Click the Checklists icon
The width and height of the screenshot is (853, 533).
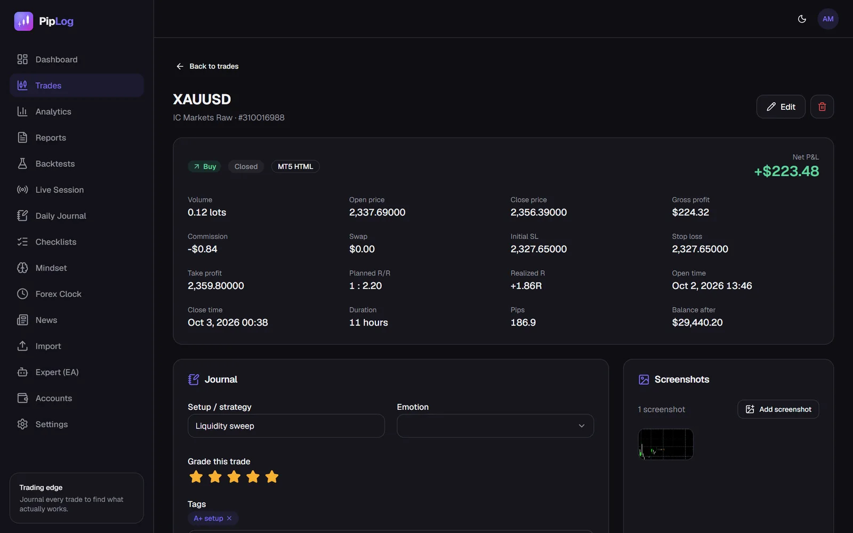pyautogui.click(x=22, y=242)
